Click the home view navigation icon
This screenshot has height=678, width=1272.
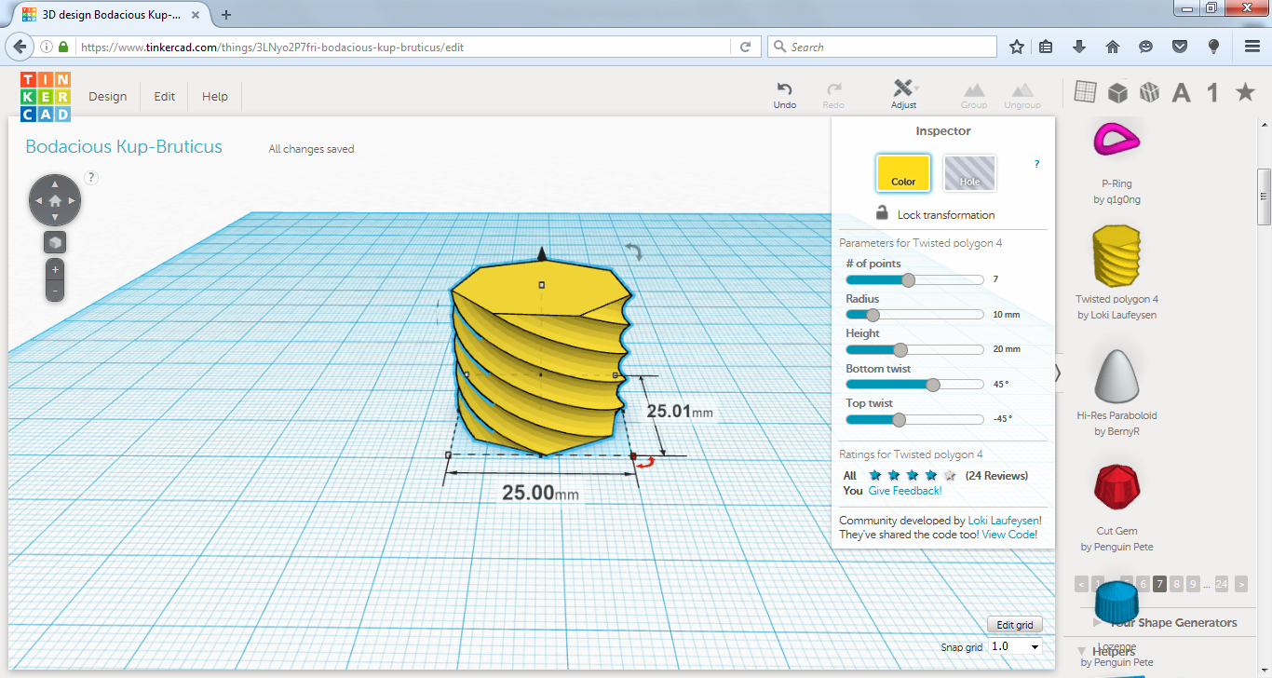(x=55, y=200)
